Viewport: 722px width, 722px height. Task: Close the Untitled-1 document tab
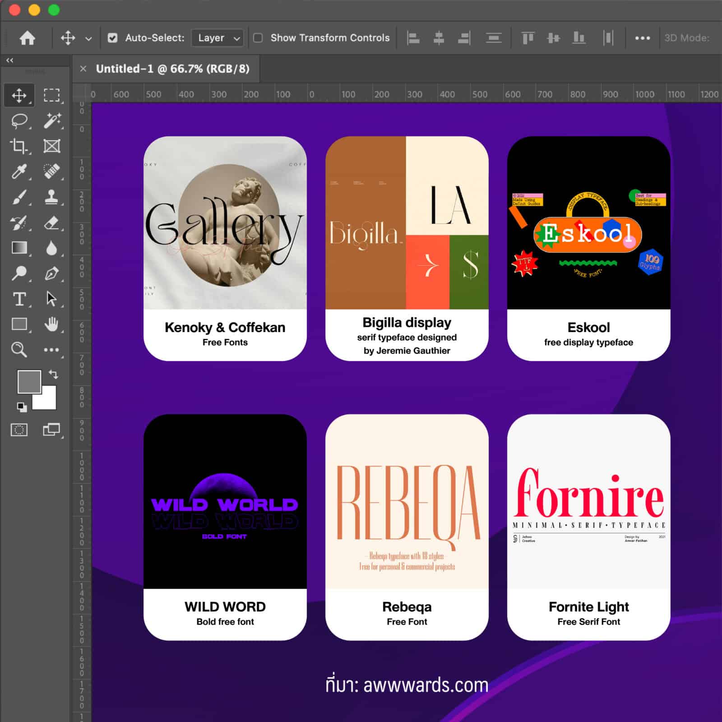coord(83,69)
